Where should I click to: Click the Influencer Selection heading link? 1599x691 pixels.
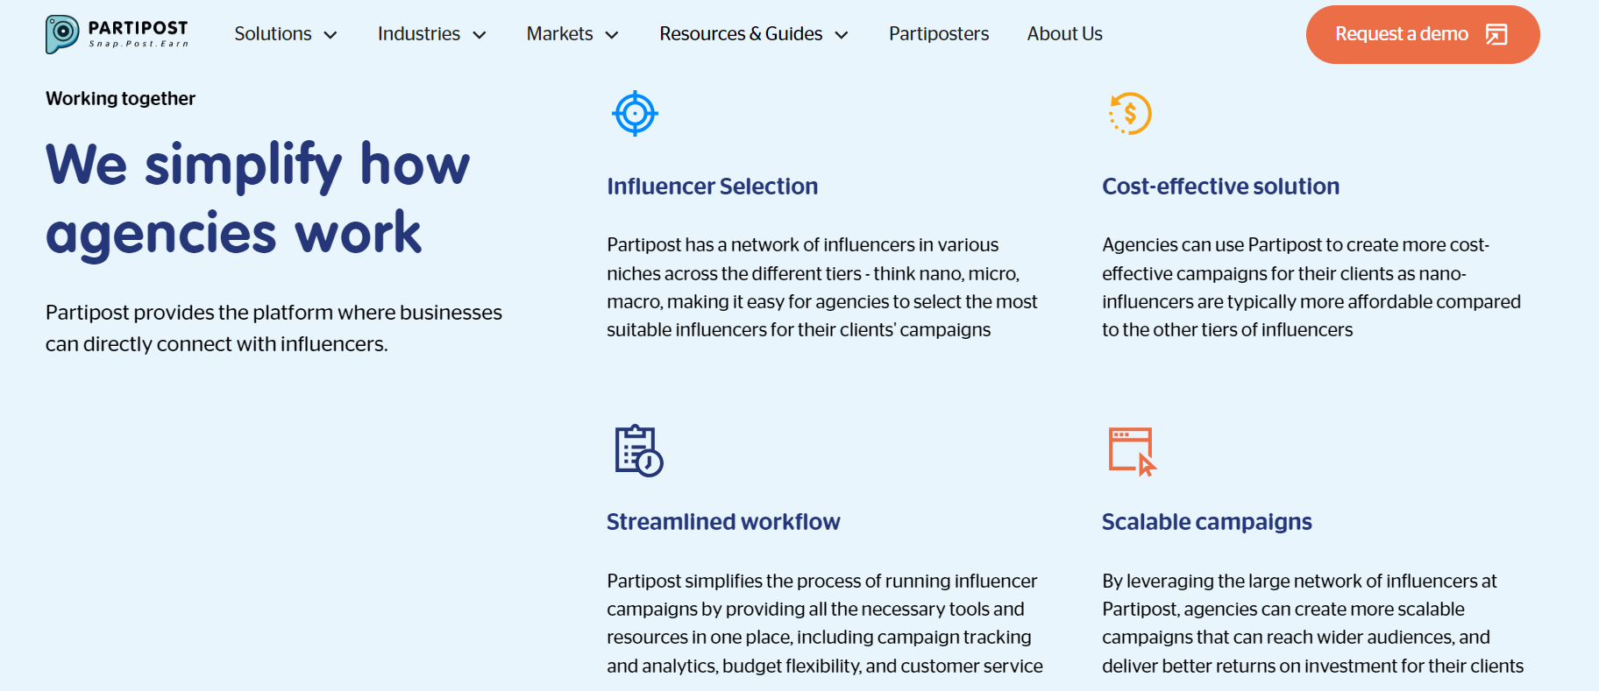[712, 187]
